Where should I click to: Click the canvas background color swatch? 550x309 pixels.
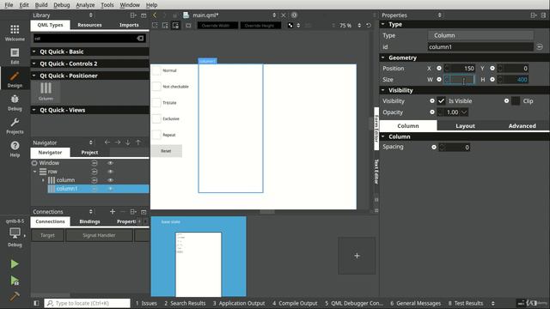[290, 25]
